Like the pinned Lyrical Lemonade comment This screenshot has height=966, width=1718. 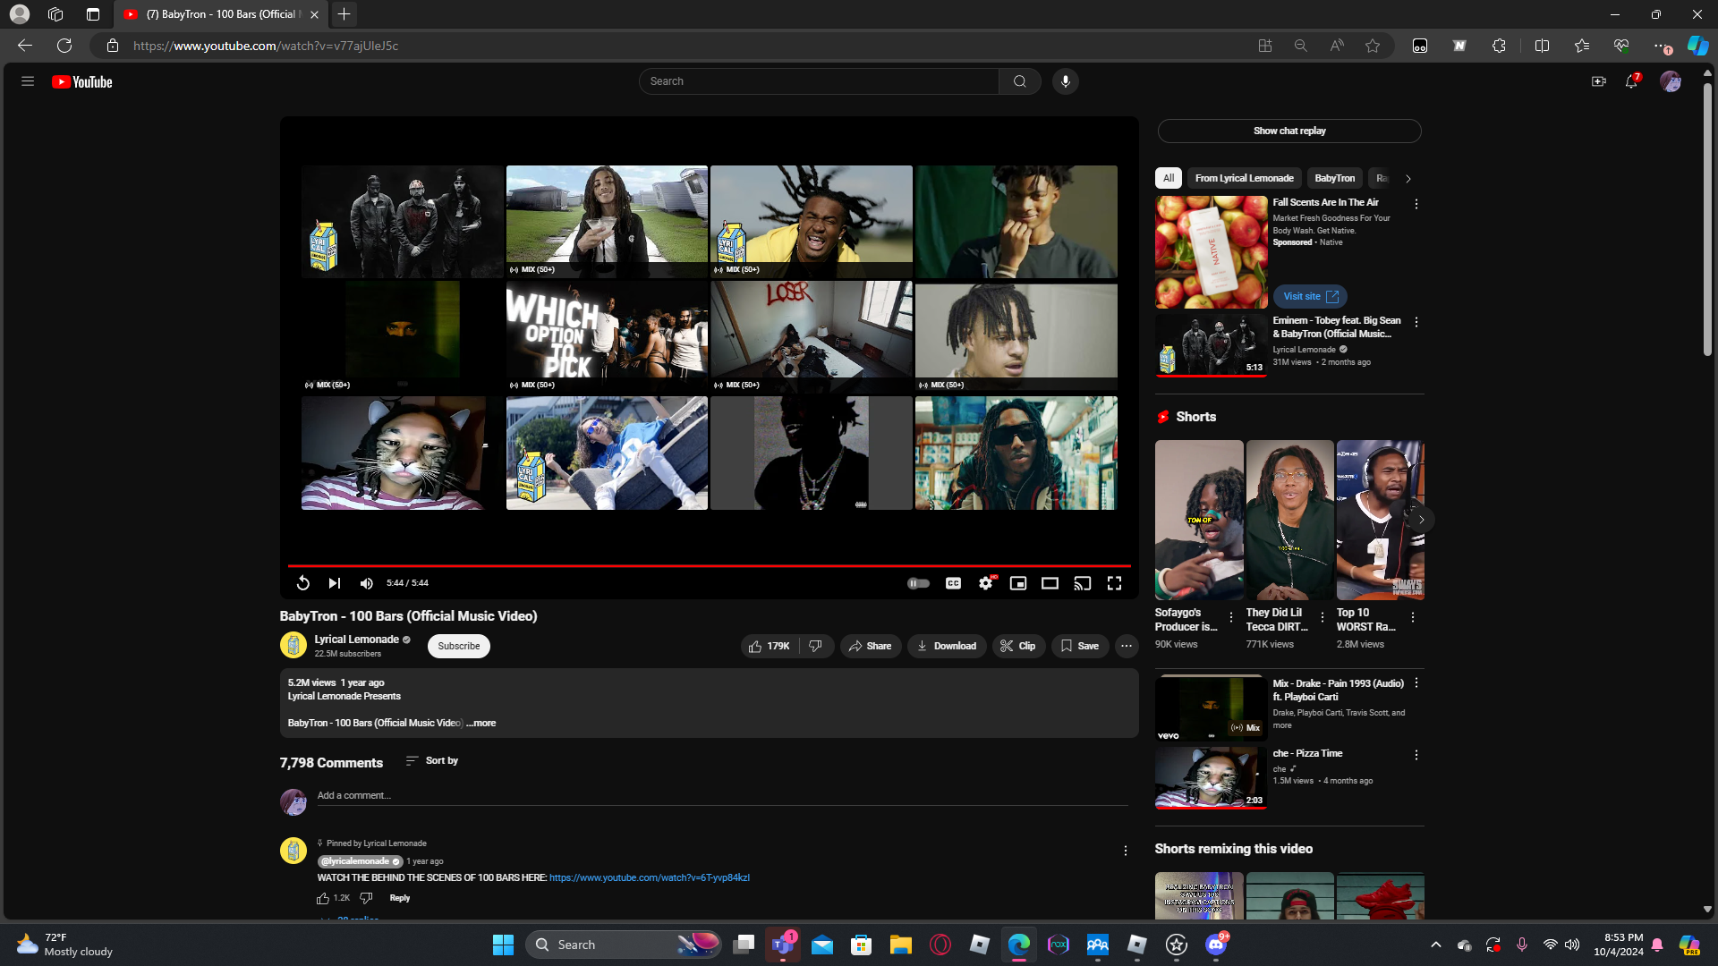(x=323, y=898)
